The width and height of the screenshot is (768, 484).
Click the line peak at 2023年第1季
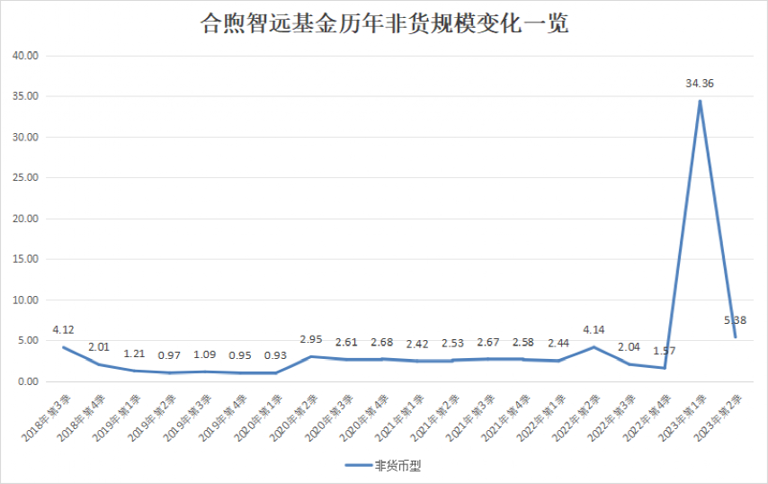(700, 102)
